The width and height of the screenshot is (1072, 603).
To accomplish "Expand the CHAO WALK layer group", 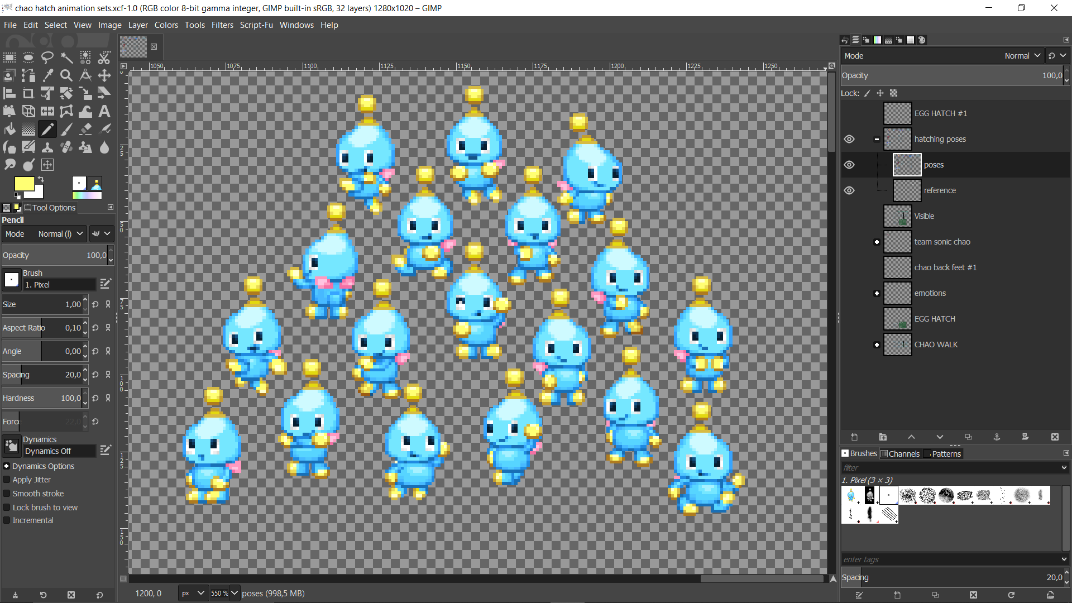I will click(877, 344).
